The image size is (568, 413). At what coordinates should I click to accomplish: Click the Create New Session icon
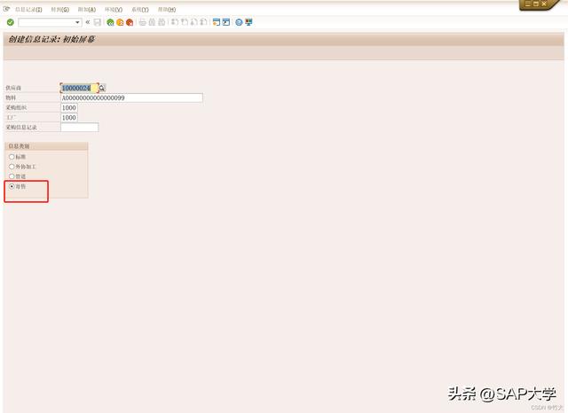point(217,22)
